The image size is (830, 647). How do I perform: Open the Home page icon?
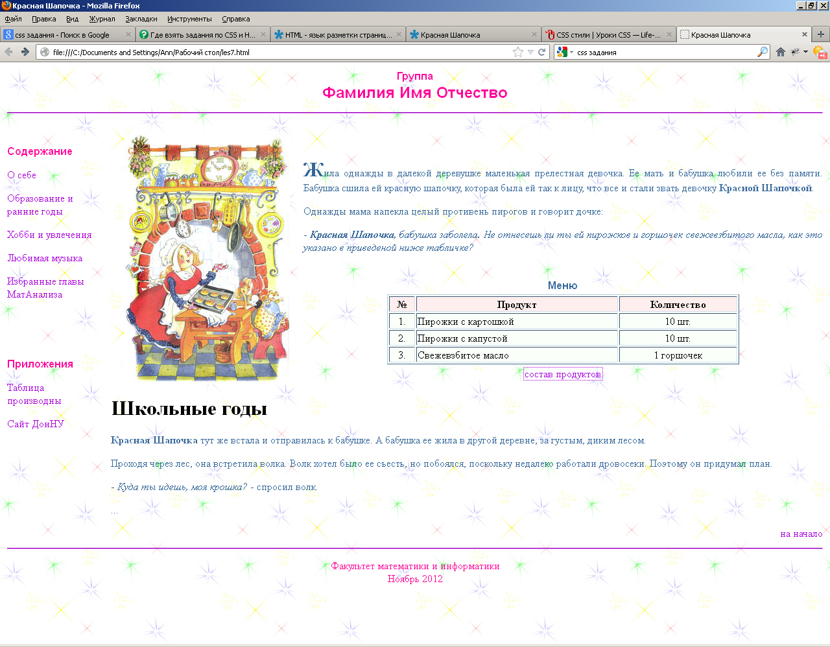coord(781,52)
